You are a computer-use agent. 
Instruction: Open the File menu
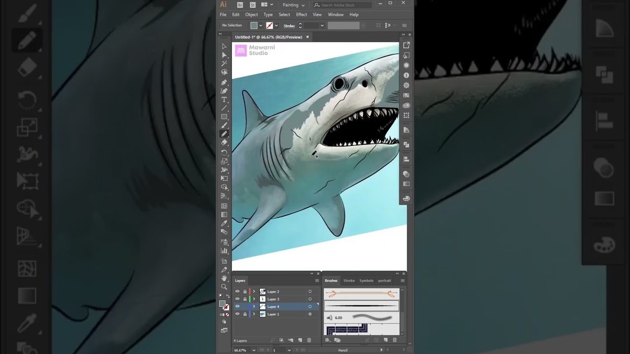pyautogui.click(x=223, y=15)
